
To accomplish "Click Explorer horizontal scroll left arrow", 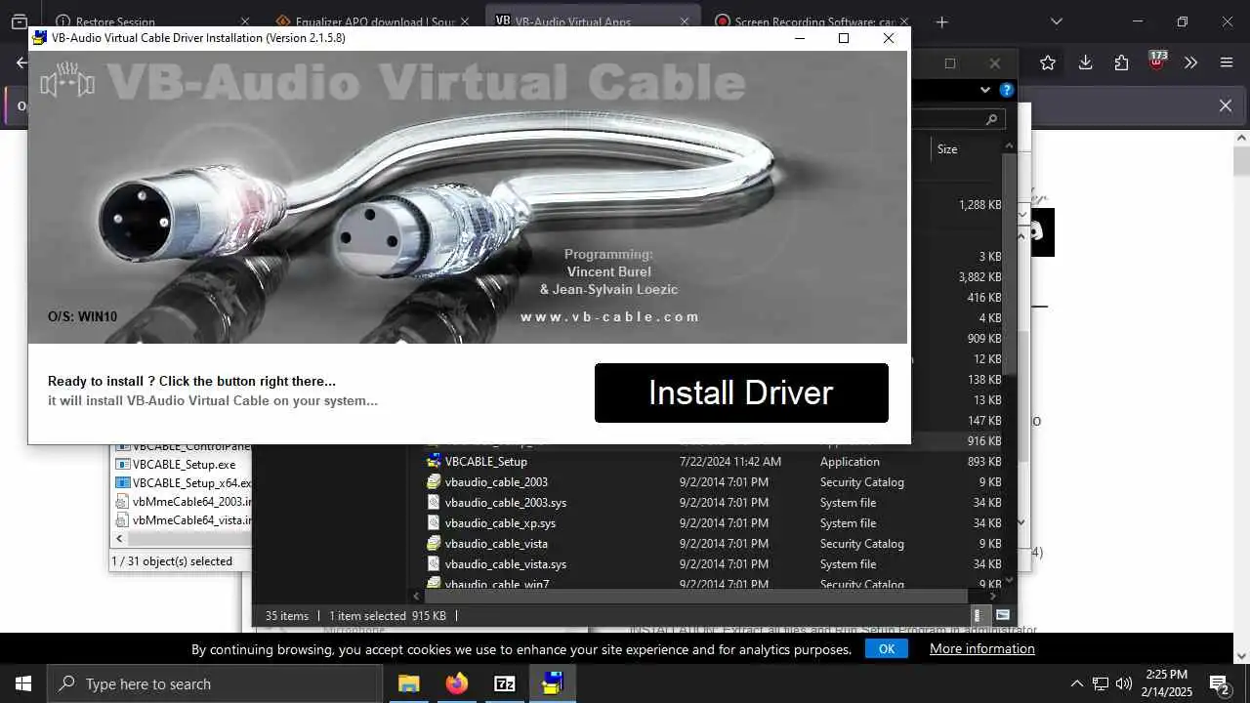I will [417, 596].
